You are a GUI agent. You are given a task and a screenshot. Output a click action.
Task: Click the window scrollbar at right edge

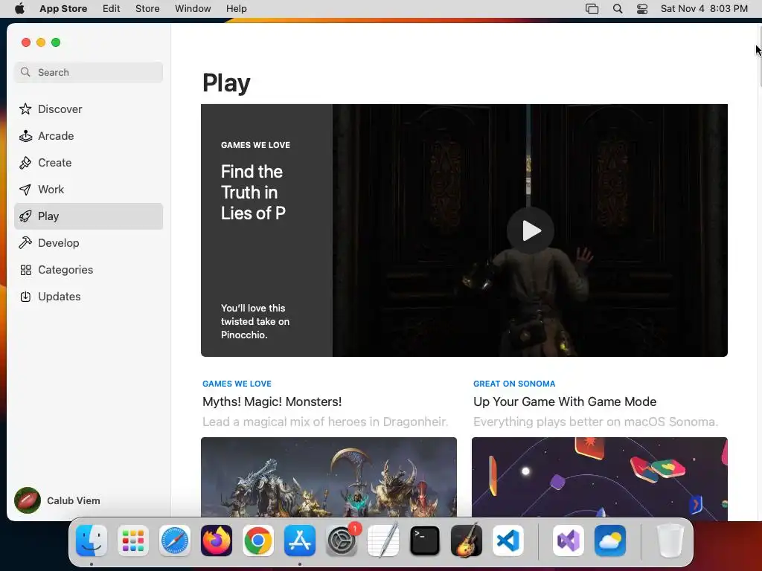760,58
